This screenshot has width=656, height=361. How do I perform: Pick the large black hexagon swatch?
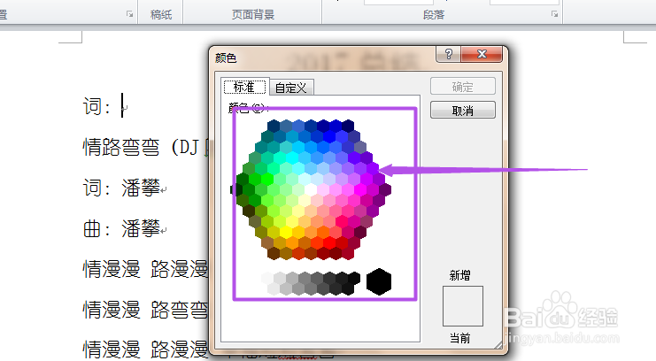(379, 282)
